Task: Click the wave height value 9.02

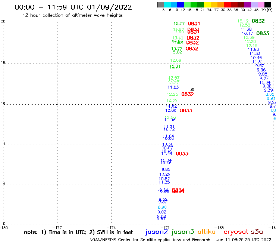Action: [162, 212]
